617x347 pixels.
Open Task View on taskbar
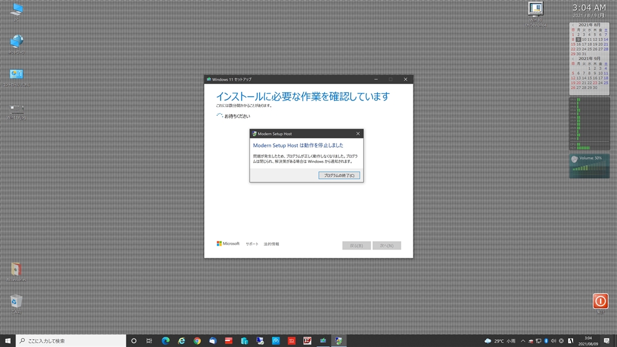(149, 341)
